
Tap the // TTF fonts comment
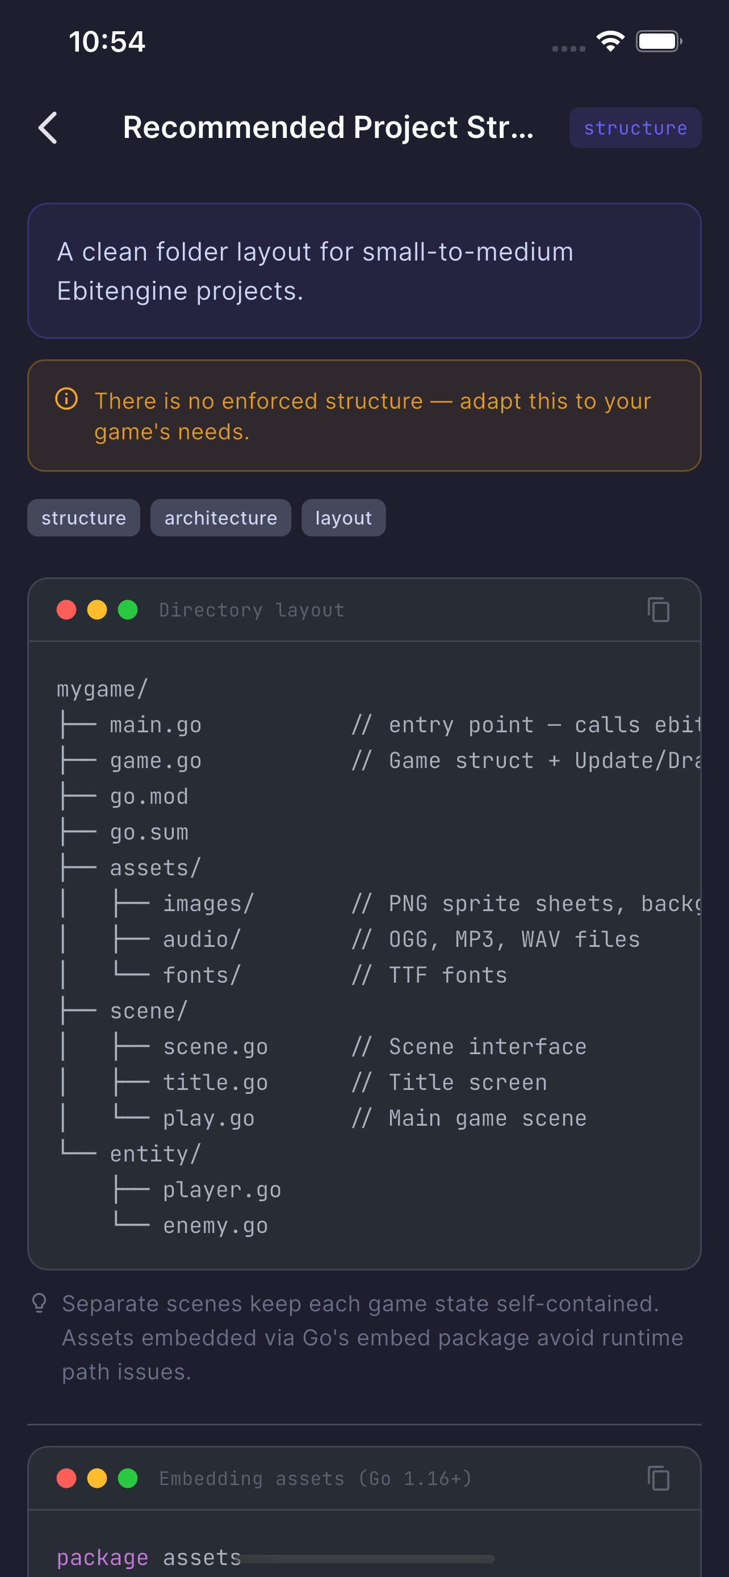click(429, 975)
